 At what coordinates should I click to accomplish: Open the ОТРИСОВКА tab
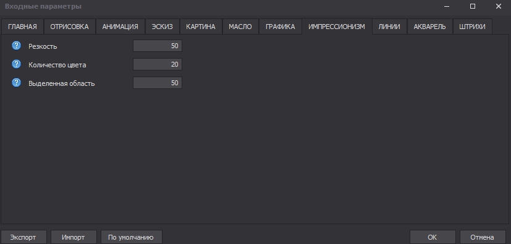[69, 27]
